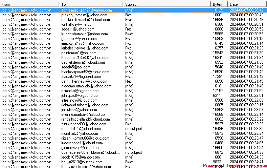This screenshot has height=168, width=267.
Task: Sort by the Bytes column header
Action: (x=219, y=4)
